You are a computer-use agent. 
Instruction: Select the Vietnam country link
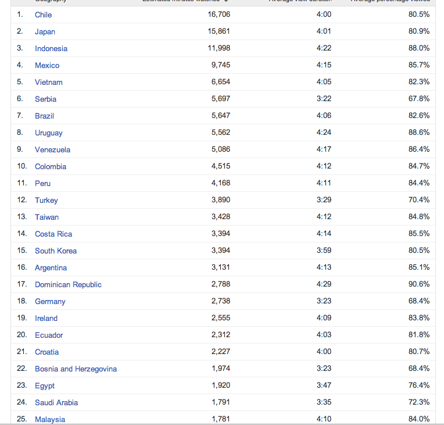click(49, 82)
